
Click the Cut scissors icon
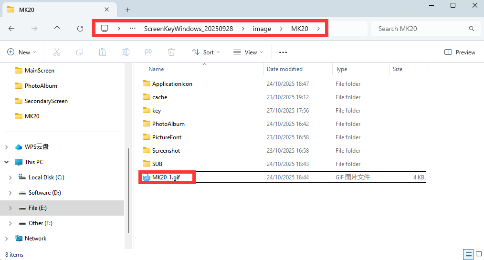tap(57, 52)
